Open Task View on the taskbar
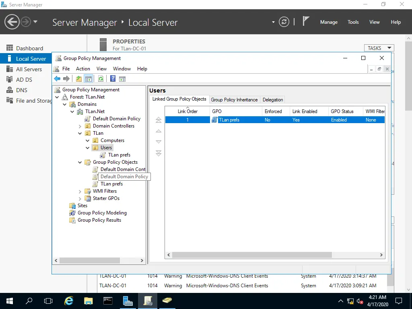The image size is (412, 309). 48,301
